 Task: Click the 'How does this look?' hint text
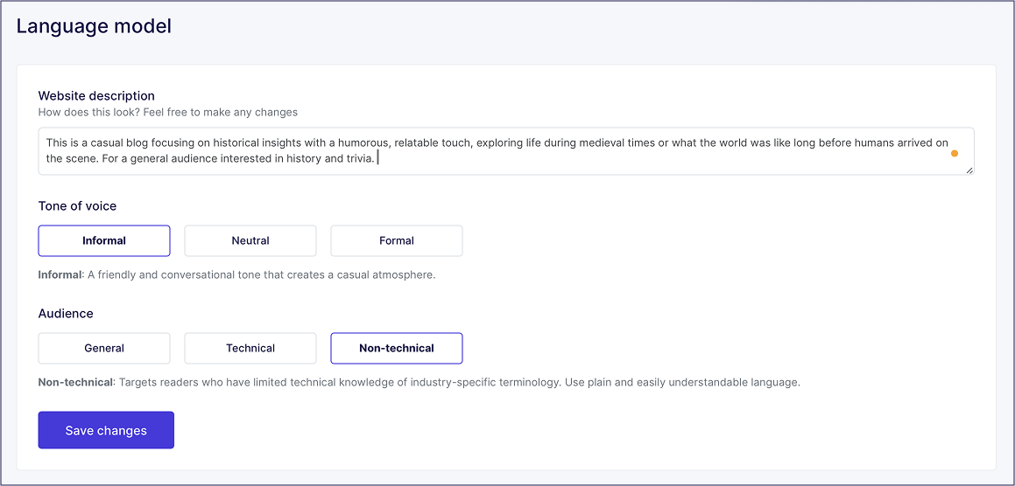pyautogui.click(x=167, y=113)
